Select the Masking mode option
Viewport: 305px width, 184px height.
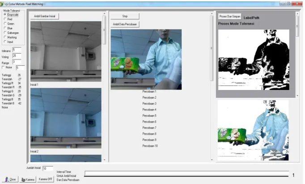click(5, 37)
